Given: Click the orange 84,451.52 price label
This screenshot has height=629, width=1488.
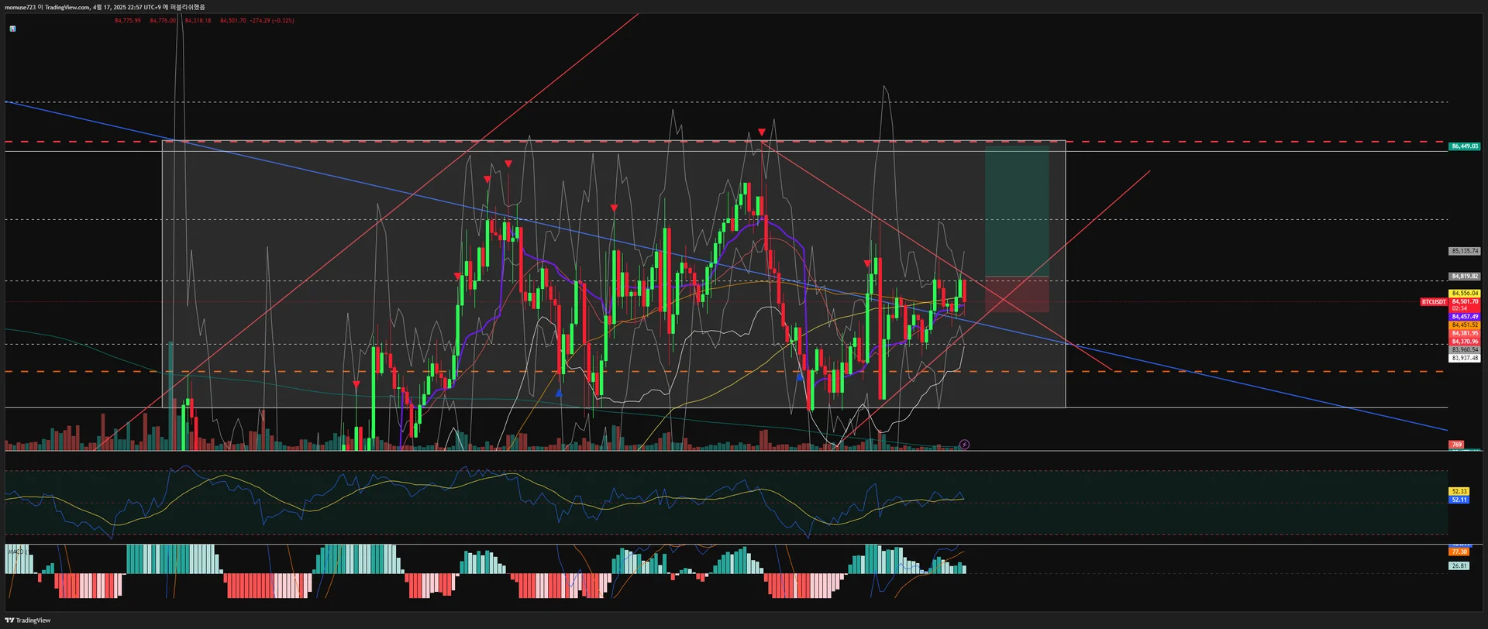Looking at the screenshot, I should click(1465, 325).
